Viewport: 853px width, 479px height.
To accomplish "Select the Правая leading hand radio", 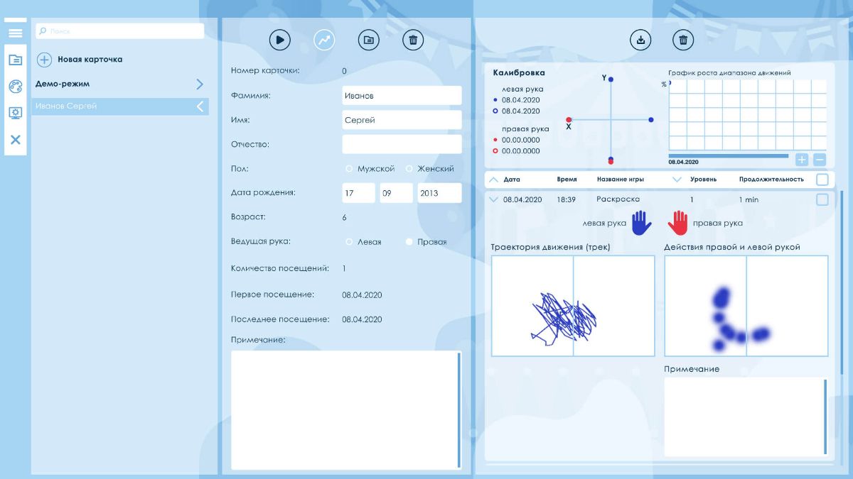I will tap(409, 242).
